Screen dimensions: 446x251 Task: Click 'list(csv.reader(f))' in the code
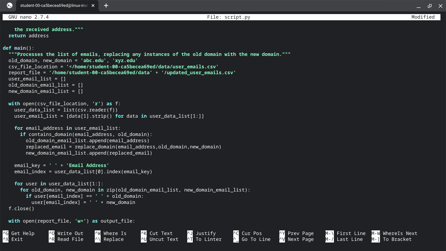point(90,110)
